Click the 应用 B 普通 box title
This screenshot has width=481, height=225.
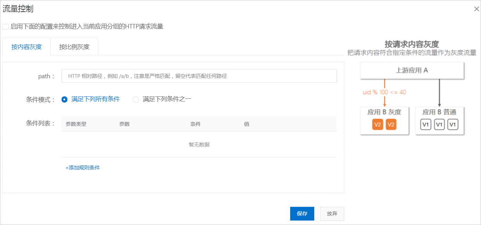click(439, 112)
